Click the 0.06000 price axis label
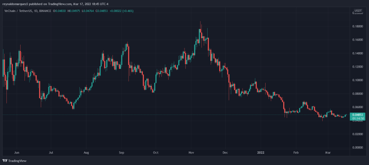Viewport: 369px width, 165px height. click(357, 107)
